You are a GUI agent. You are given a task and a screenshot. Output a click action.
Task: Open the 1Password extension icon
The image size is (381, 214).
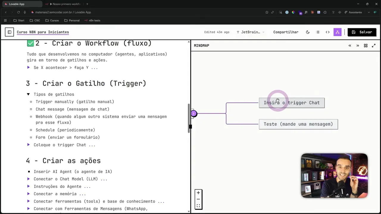pyautogui.click(x=287, y=12)
